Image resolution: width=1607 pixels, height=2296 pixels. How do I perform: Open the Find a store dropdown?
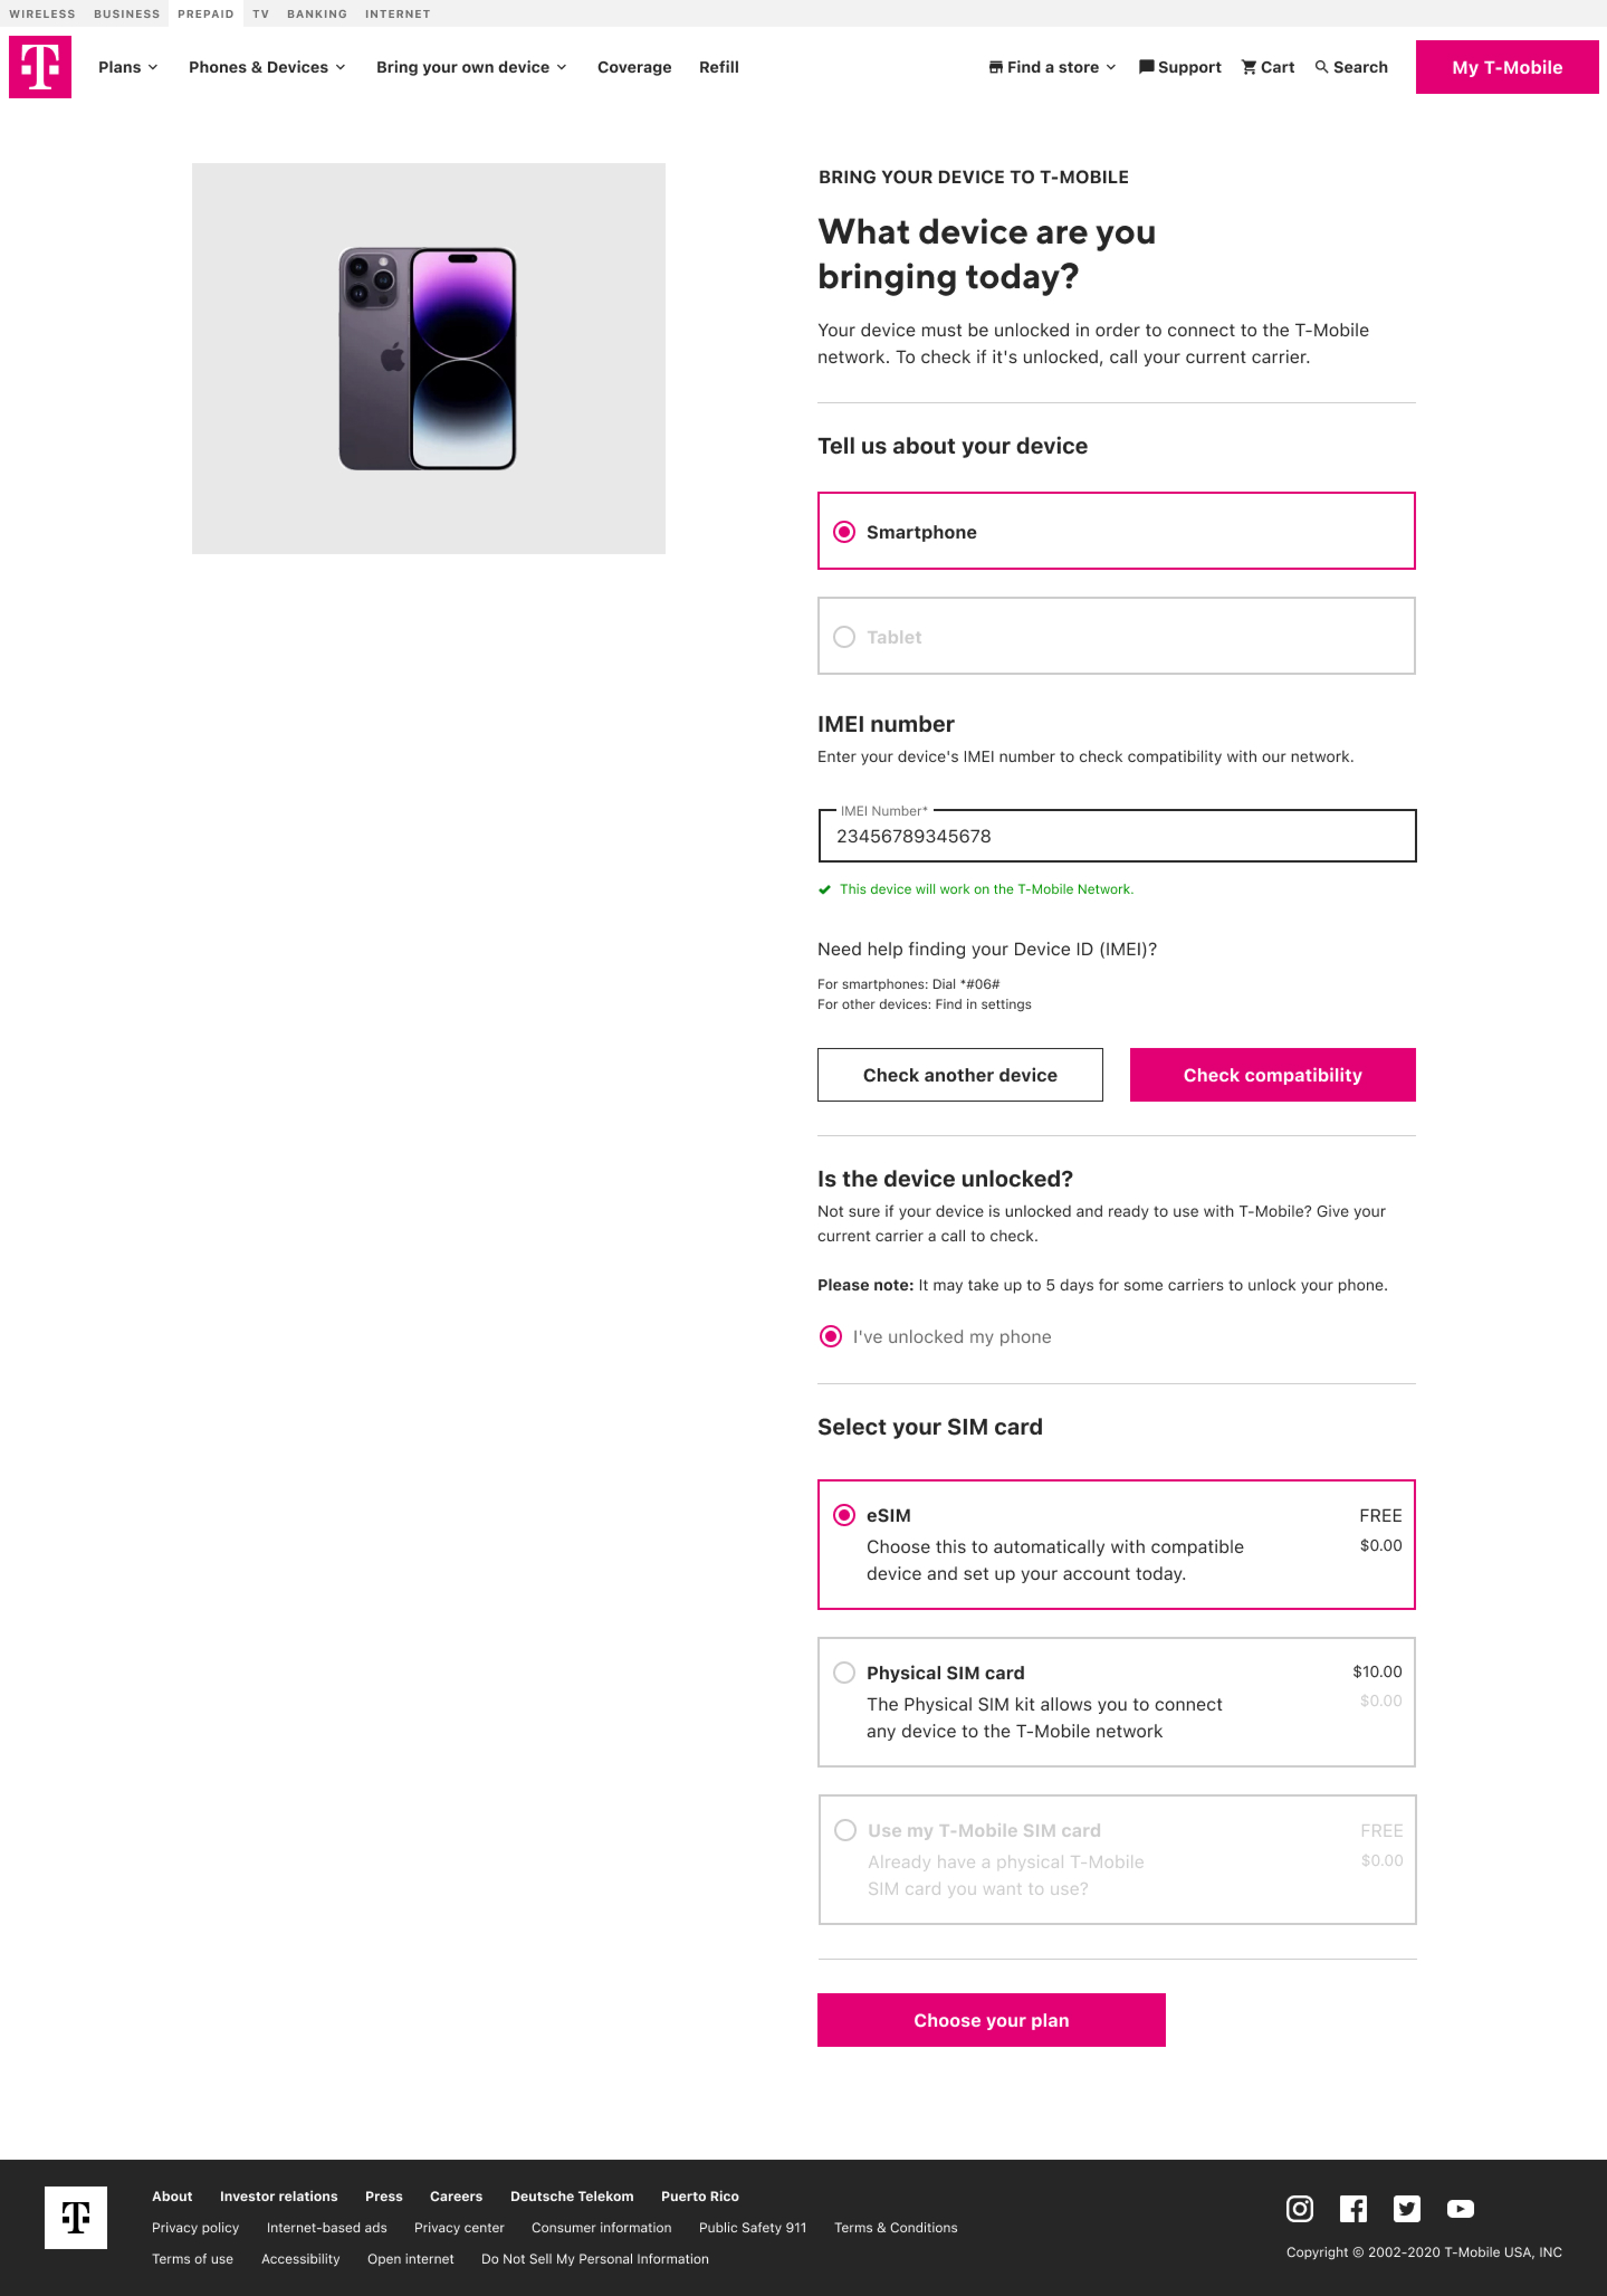(x=1053, y=67)
